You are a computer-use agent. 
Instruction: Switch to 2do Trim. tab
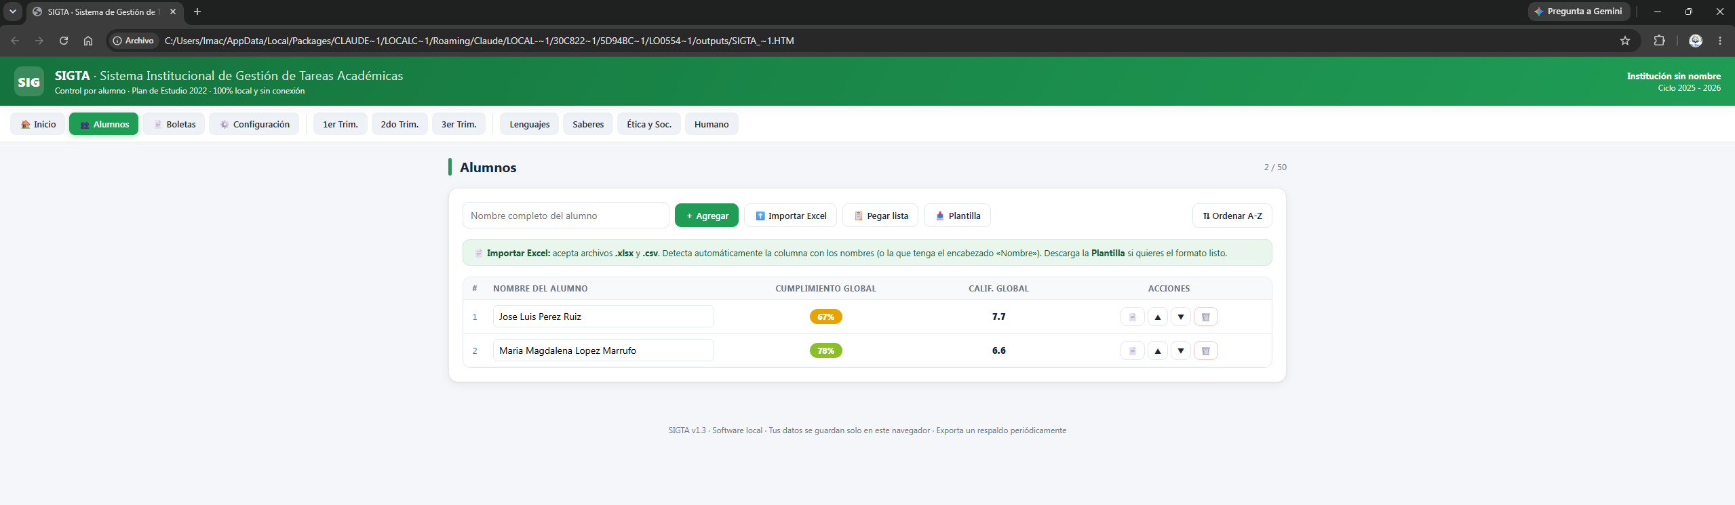coord(399,124)
